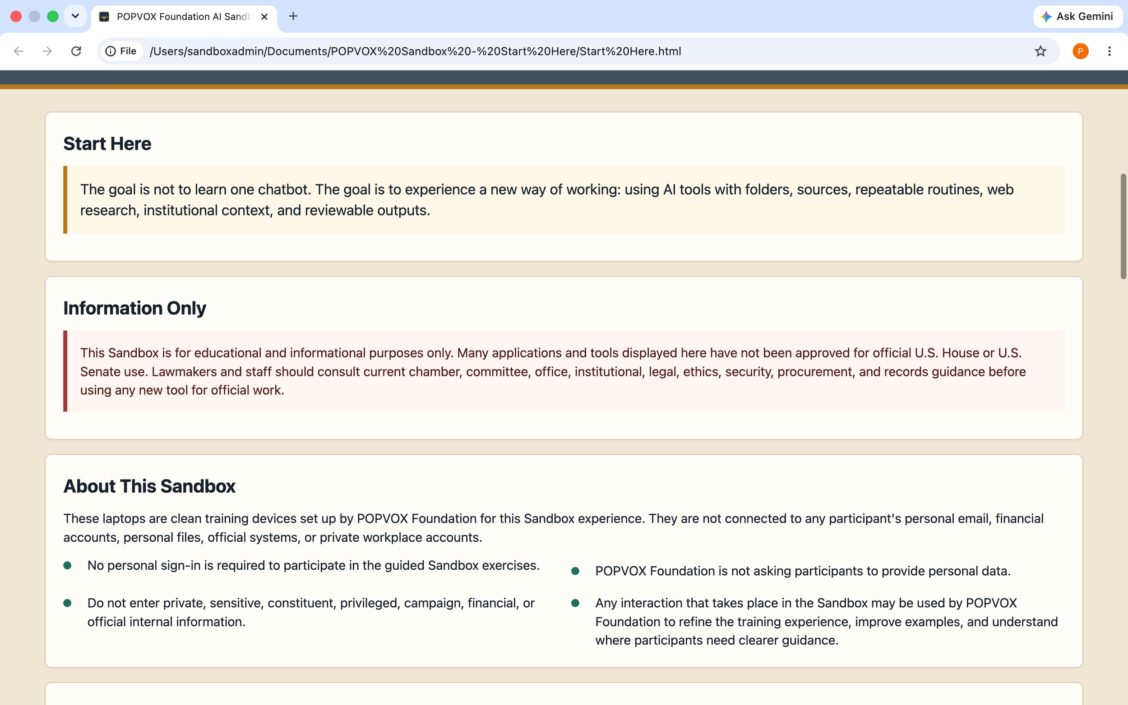Click the page vertical scrollbar thumb
1128x705 pixels.
click(x=1123, y=226)
